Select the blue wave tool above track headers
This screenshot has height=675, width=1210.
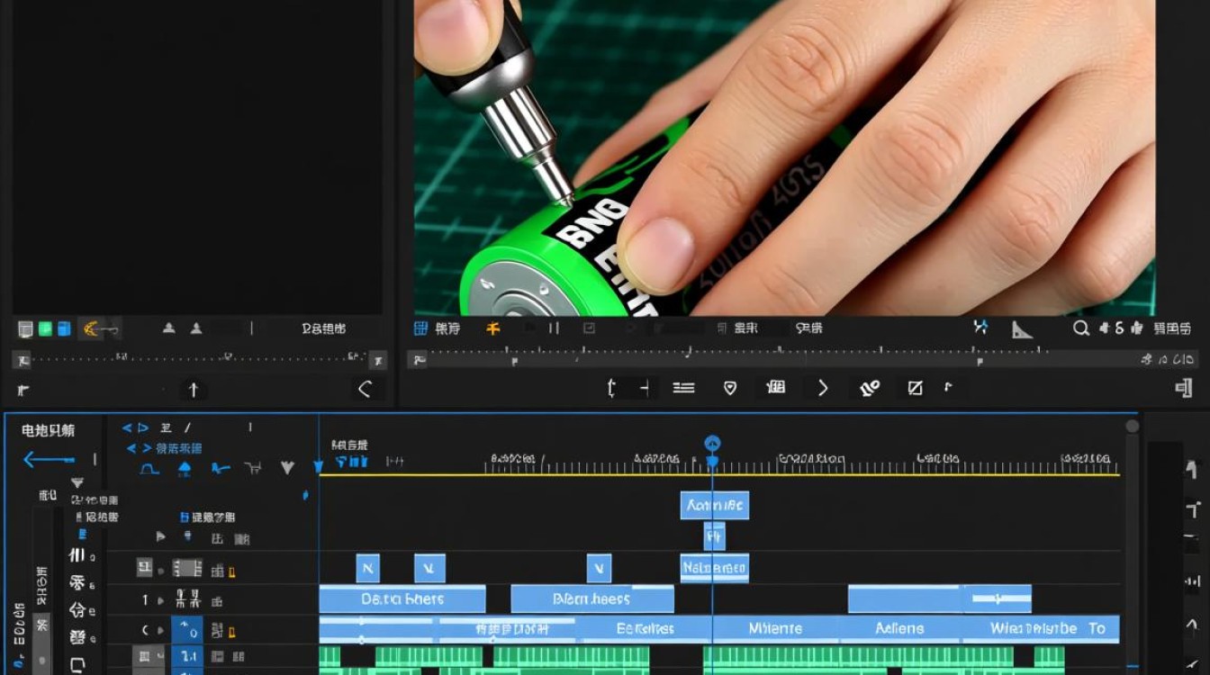[221, 468]
